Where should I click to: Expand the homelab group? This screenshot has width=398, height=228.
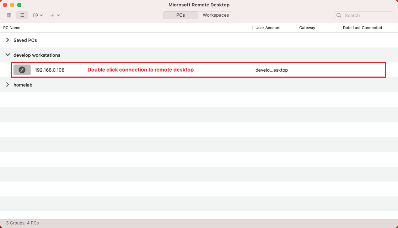tap(7, 85)
